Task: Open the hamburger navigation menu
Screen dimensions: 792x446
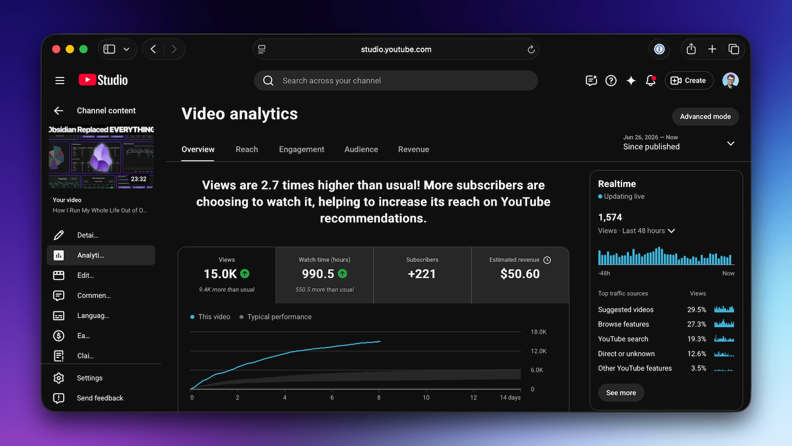Action: pos(60,80)
